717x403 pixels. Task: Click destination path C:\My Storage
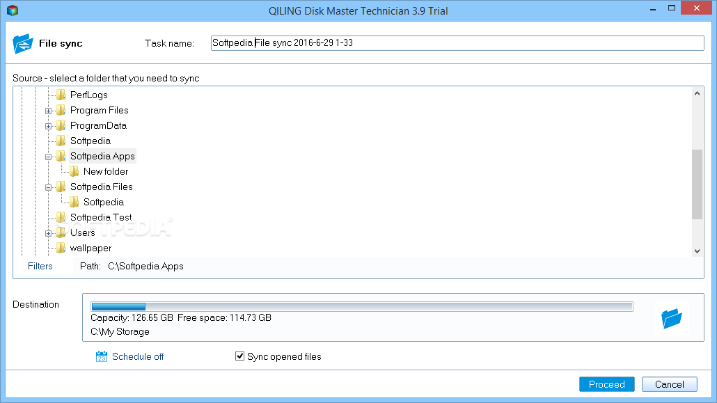[x=120, y=331]
